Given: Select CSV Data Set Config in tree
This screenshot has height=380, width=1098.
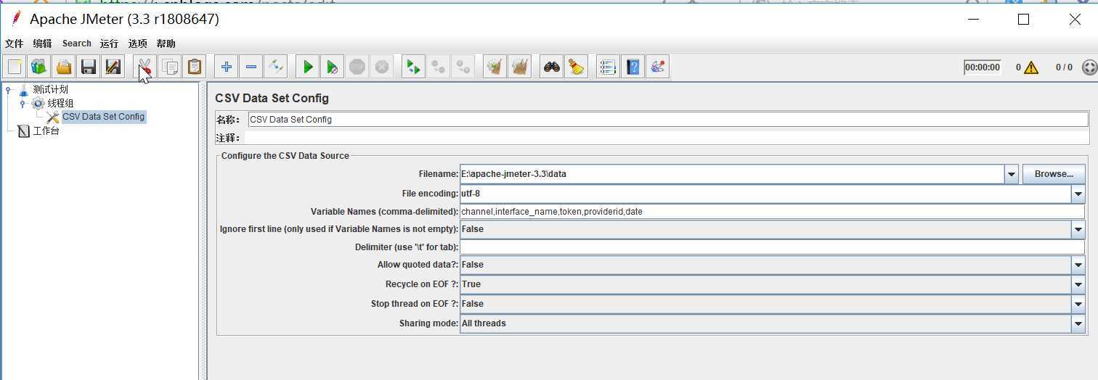Looking at the screenshot, I should click(x=103, y=117).
